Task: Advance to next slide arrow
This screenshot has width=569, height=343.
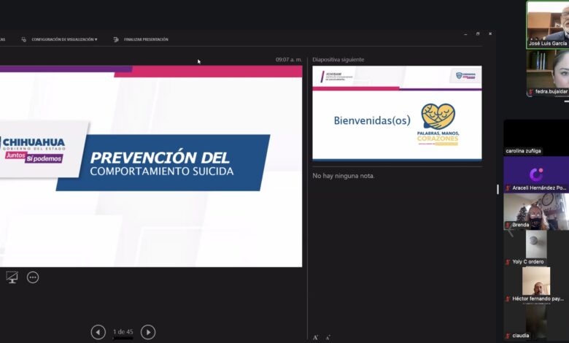Action: pyautogui.click(x=148, y=332)
